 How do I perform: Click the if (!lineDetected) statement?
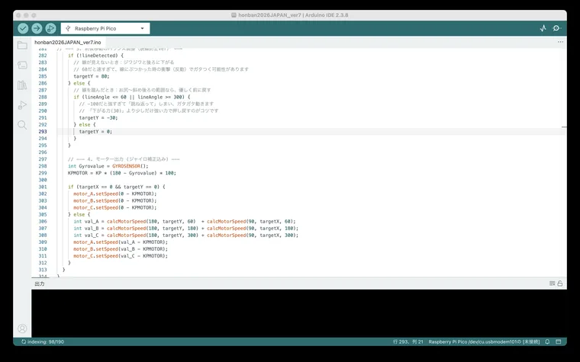(x=96, y=56)
